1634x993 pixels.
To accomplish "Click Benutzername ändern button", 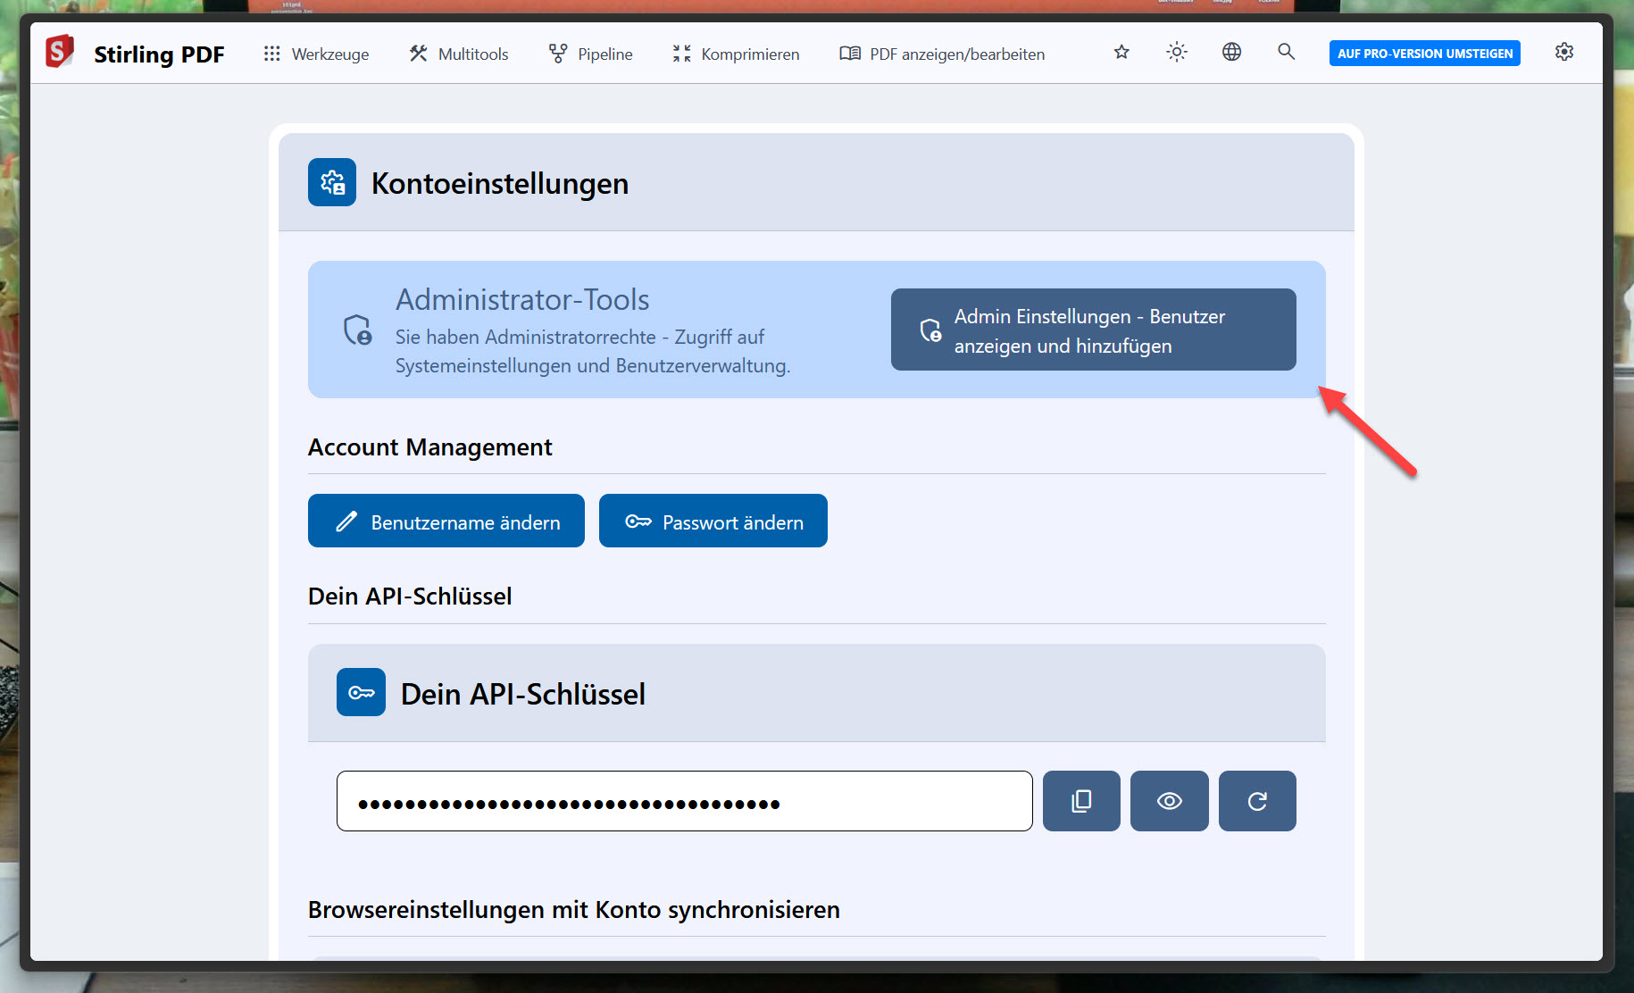I will [446, 522].
